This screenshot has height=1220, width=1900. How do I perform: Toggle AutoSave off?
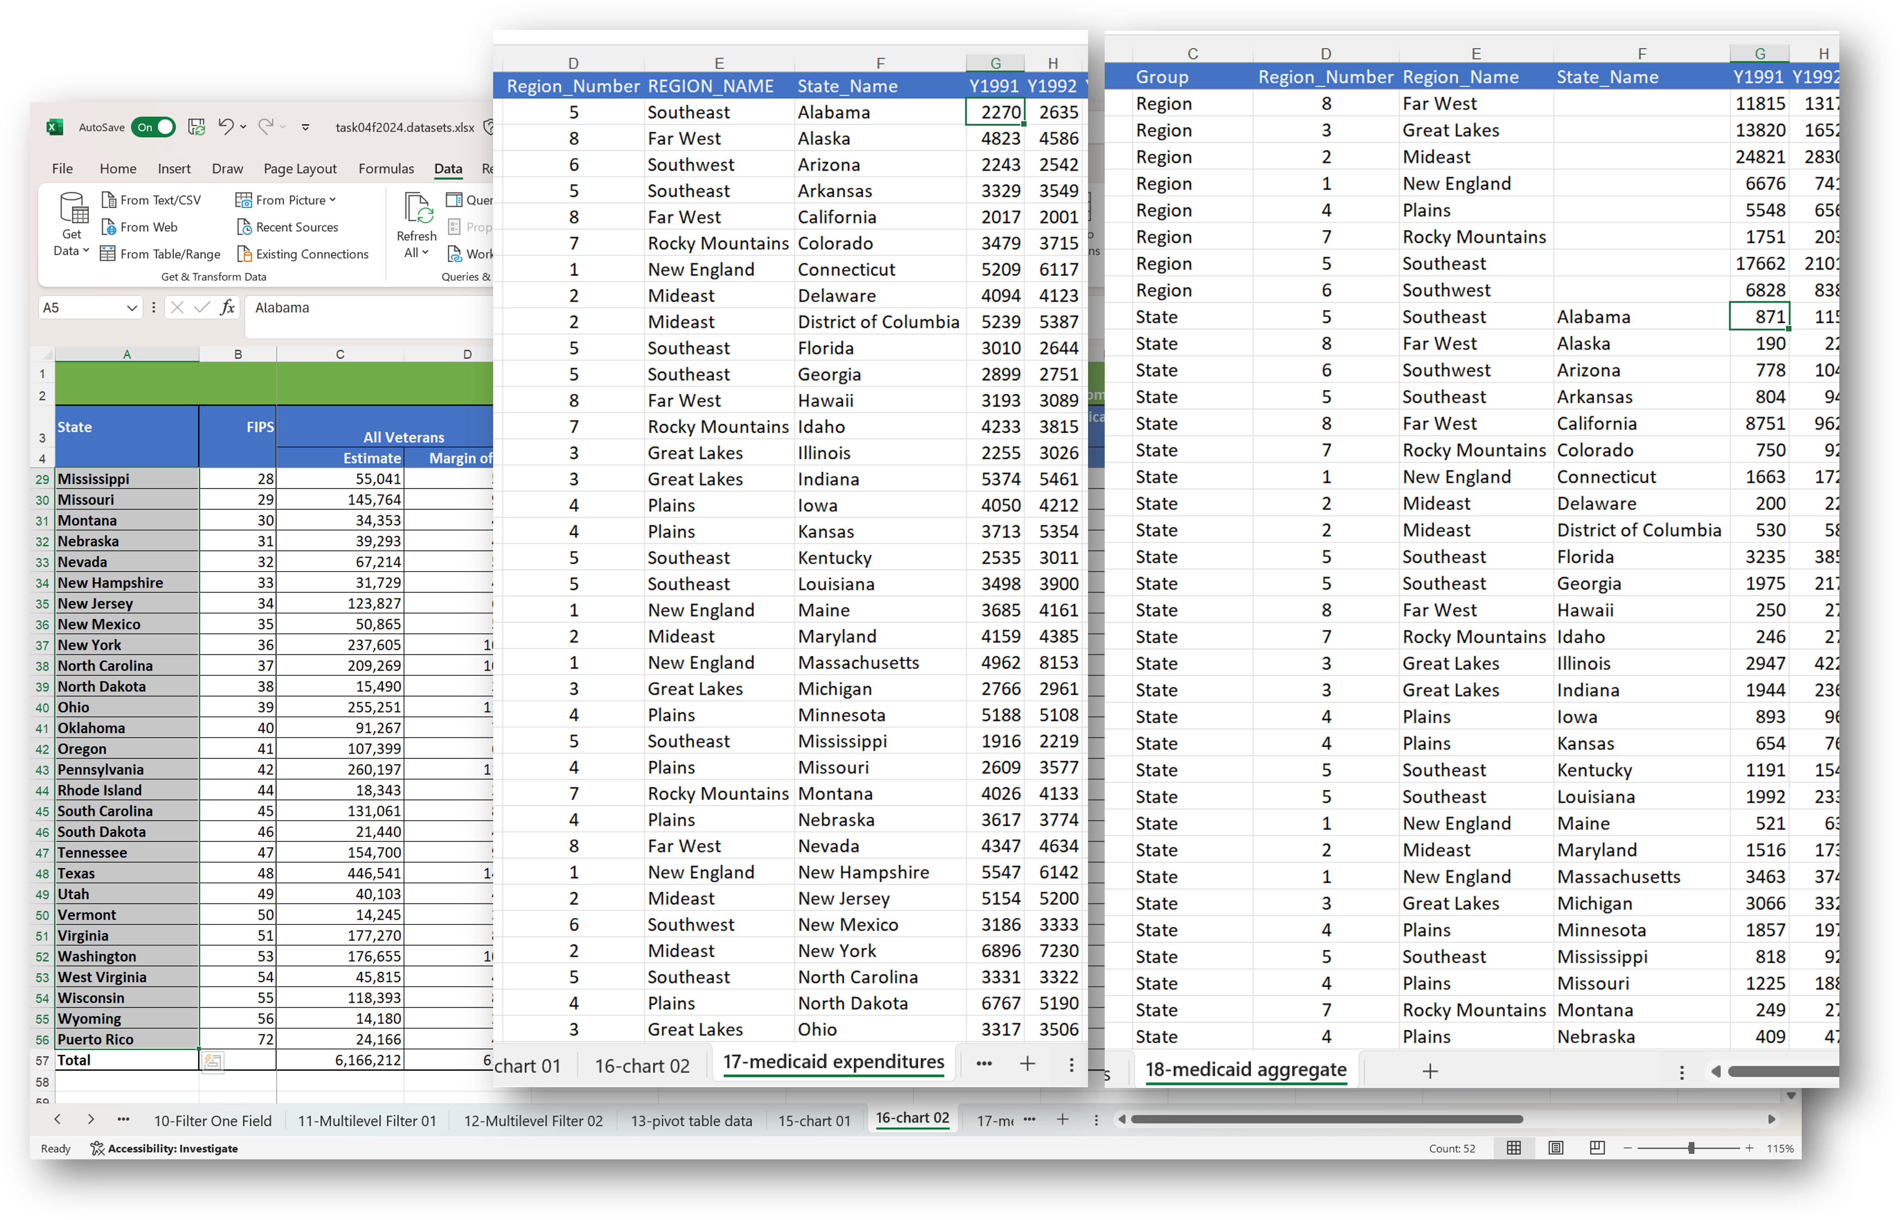[153, 127]
